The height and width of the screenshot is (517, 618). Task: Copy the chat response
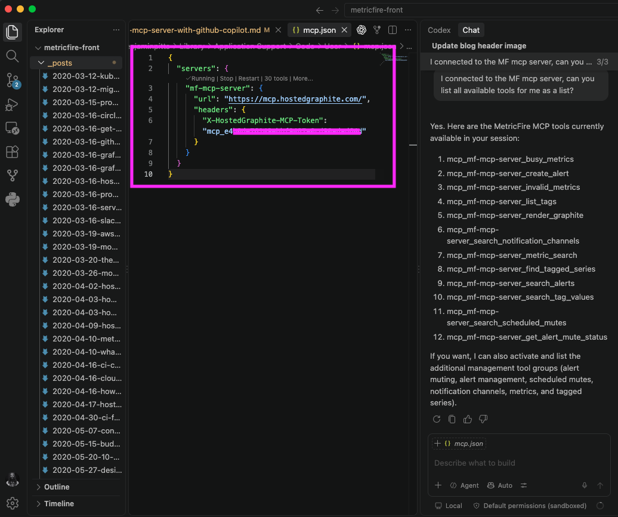click(452, 419)
